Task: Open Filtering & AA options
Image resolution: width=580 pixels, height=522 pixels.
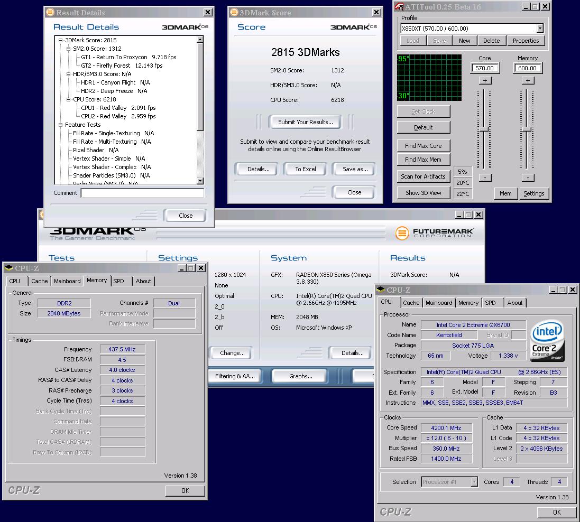Action: (x=235, y=376)
